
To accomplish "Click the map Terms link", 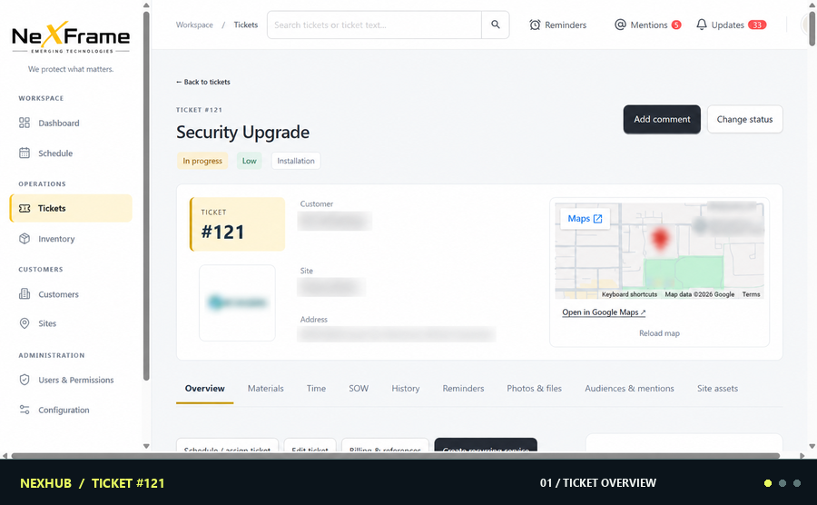I will tap(751, 294).
